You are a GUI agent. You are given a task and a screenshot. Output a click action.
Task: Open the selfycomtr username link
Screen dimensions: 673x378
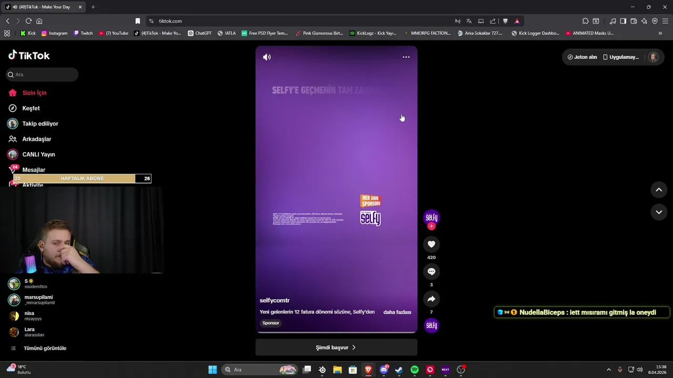tap(274, 300)
